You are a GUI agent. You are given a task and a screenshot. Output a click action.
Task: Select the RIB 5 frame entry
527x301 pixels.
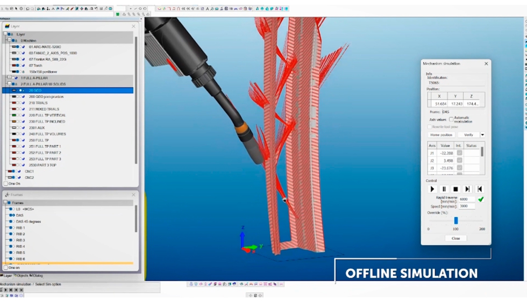click(x=20, y=253)
